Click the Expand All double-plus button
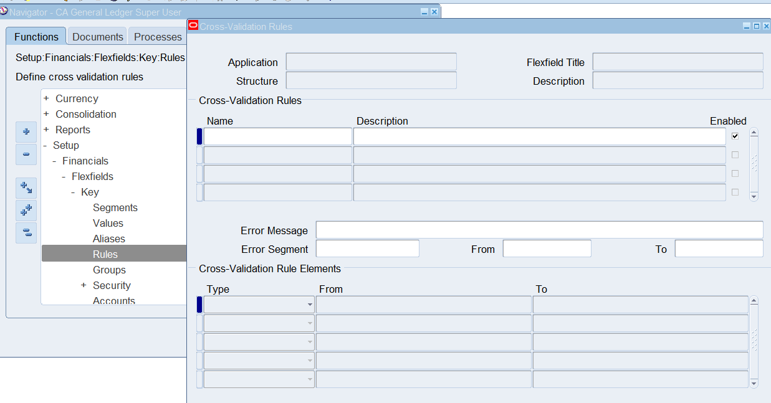 26,211
